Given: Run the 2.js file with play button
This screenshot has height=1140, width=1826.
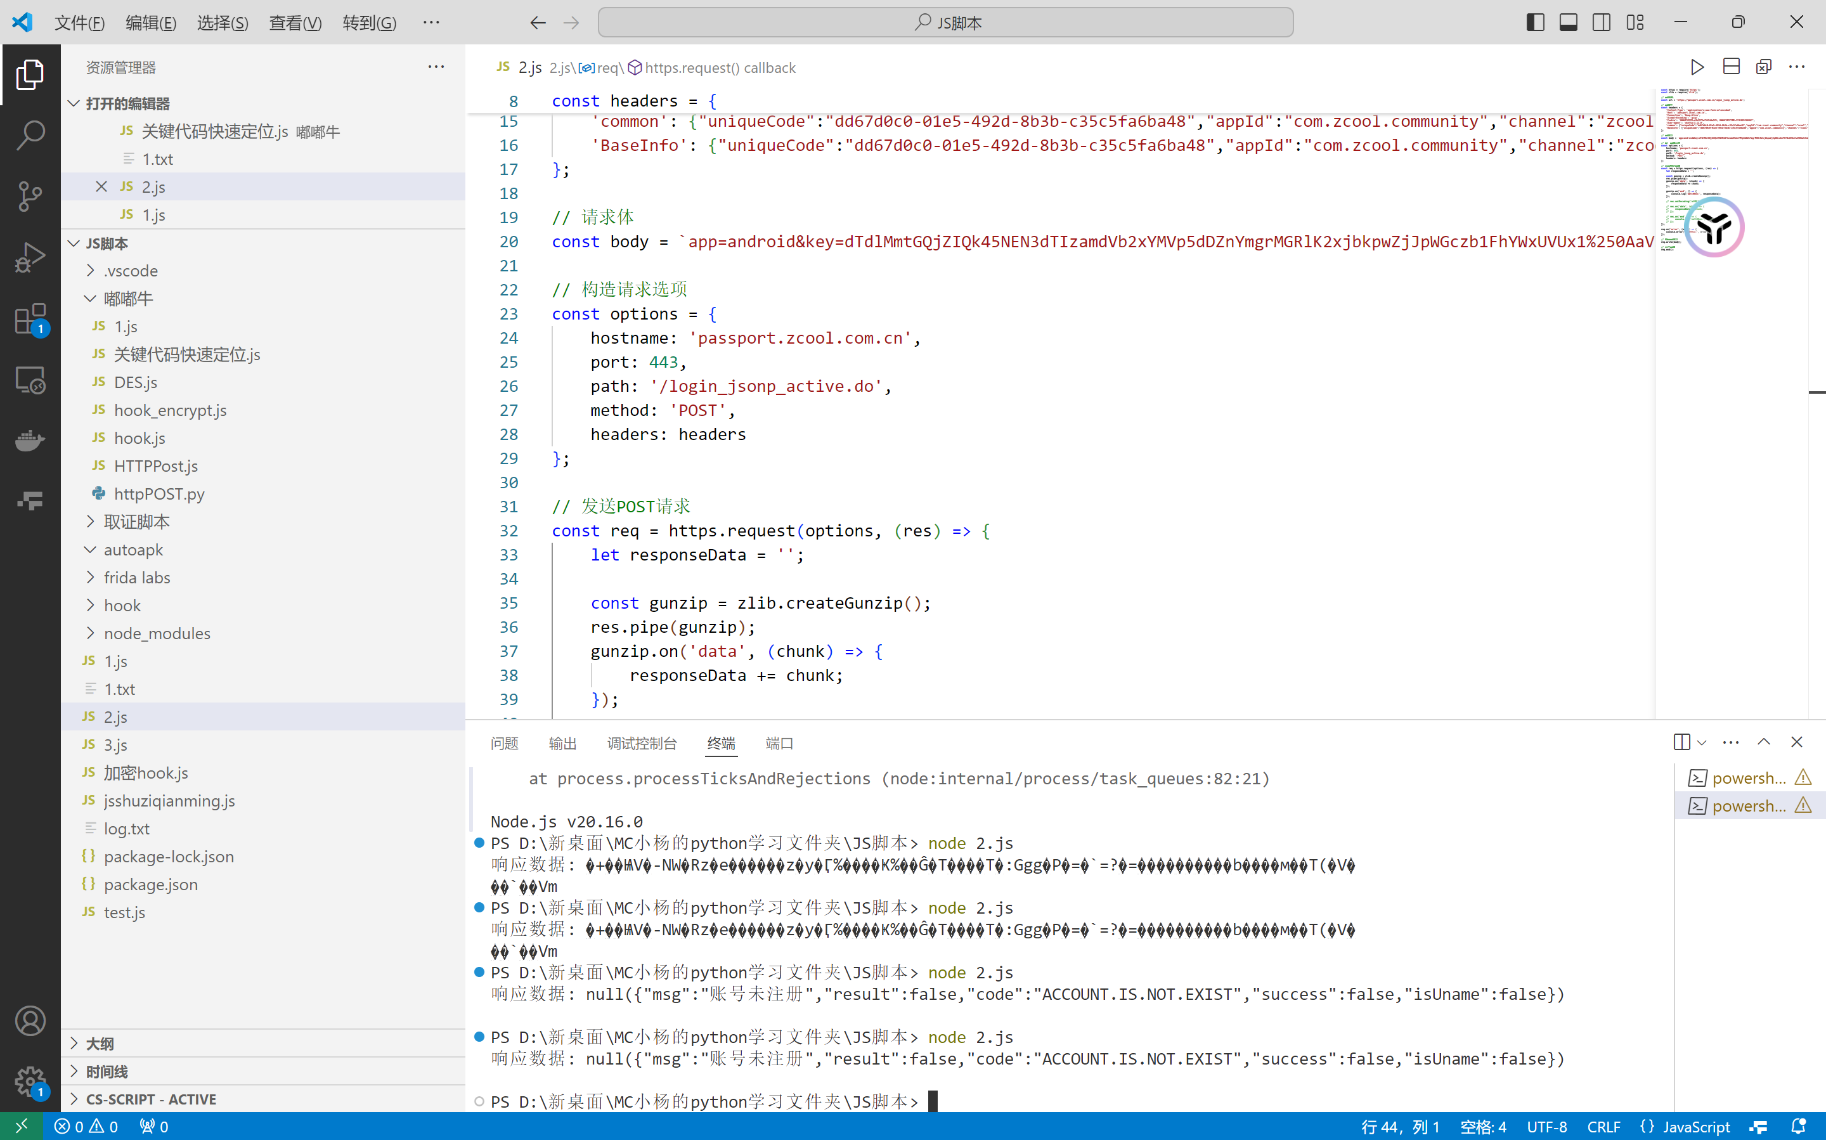Looking at the screenshot, I should pos(1697,67).
